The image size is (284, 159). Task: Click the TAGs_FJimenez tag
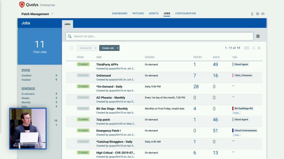[243, 75]
